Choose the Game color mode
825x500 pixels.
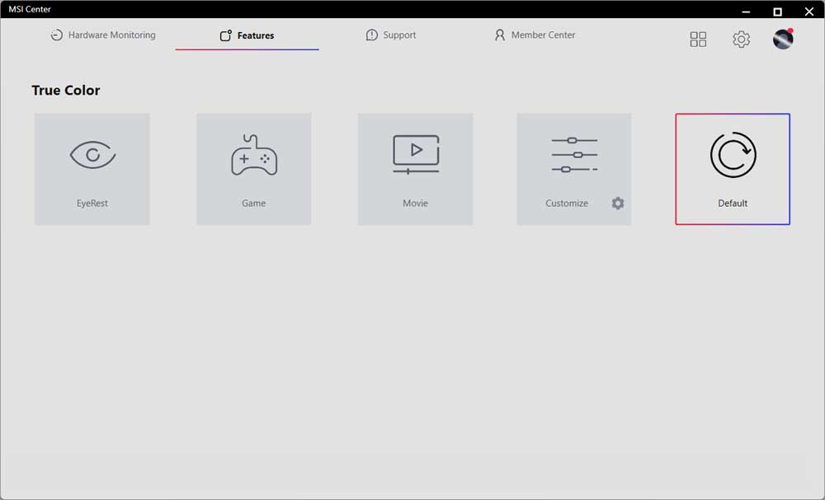pyautogui.click(x=253, y=169)
